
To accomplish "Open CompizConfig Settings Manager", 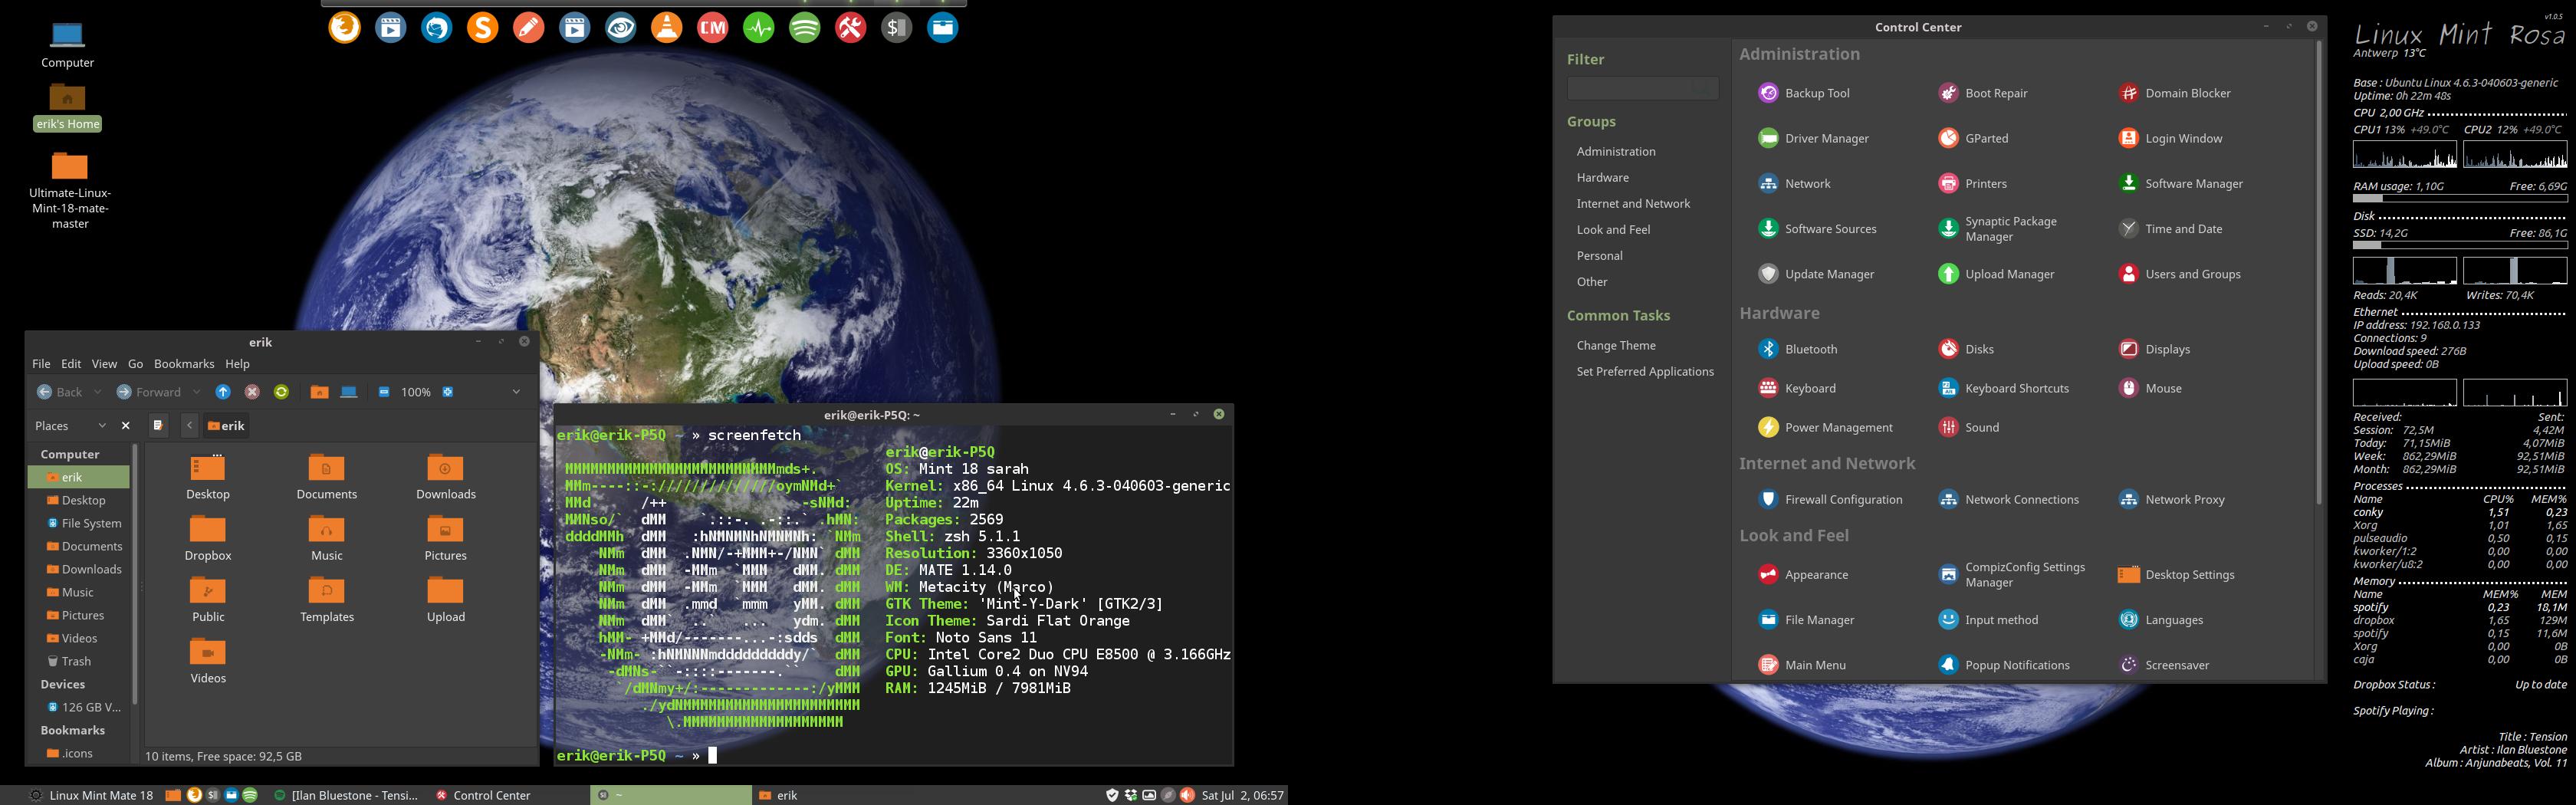I will pos(2012,574).
